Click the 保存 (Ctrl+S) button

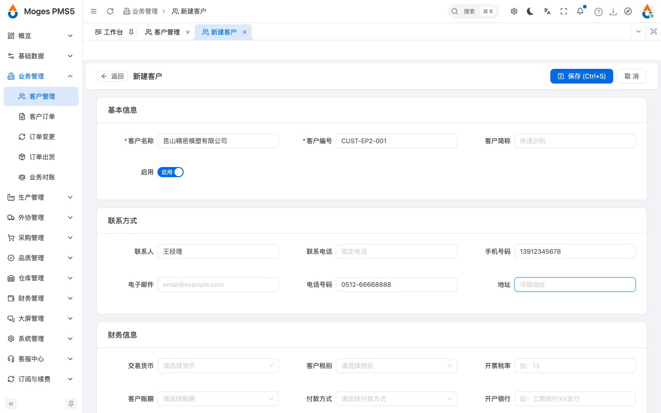pos(582,76)
